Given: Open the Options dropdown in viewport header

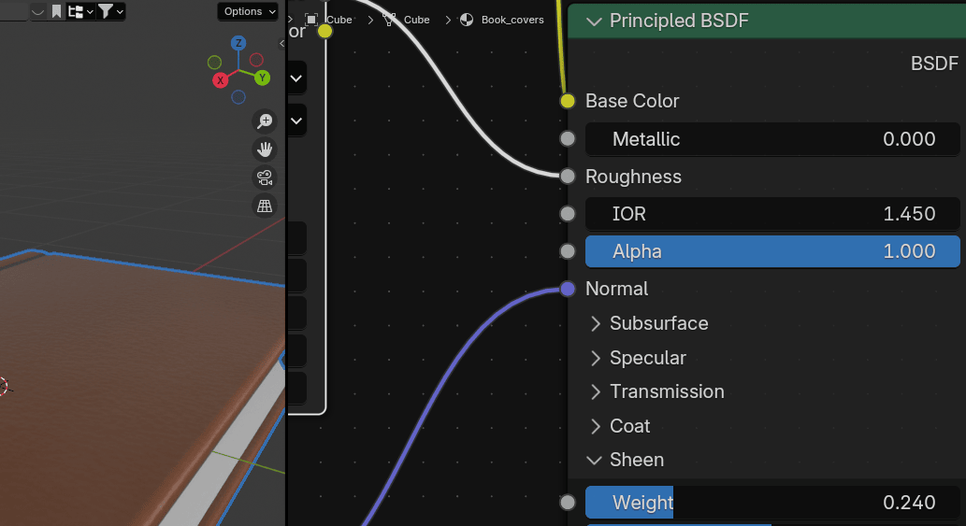Looking at the screenshot, I should point(248,11).
